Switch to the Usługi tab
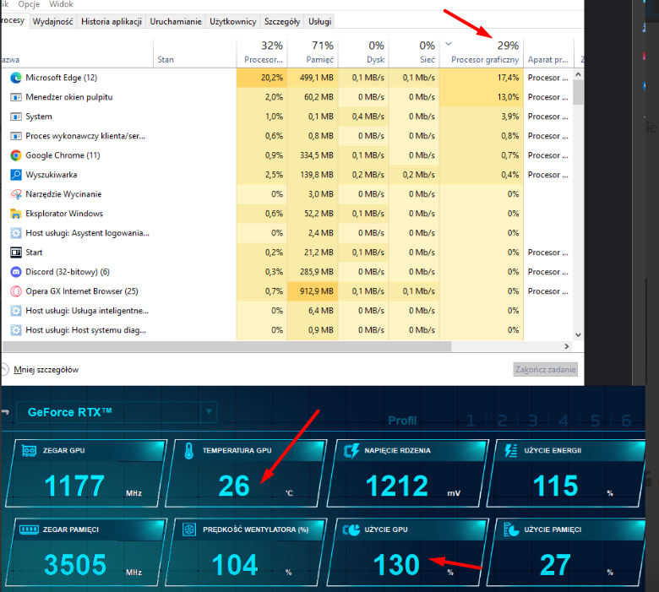This screenshot has width=659, height=592. (x=320, y=21)
